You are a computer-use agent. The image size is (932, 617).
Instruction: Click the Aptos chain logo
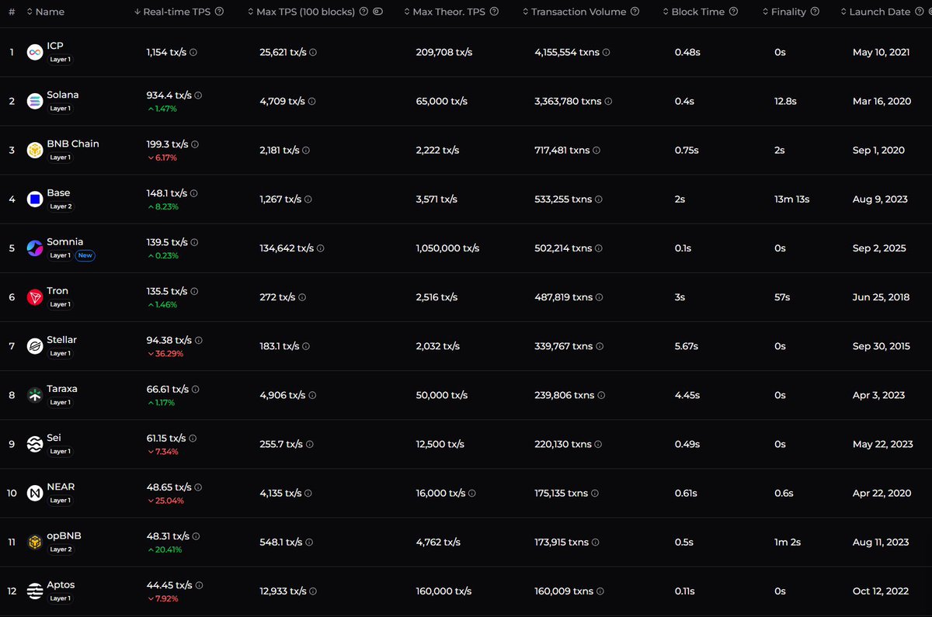(x=34, y=590)
